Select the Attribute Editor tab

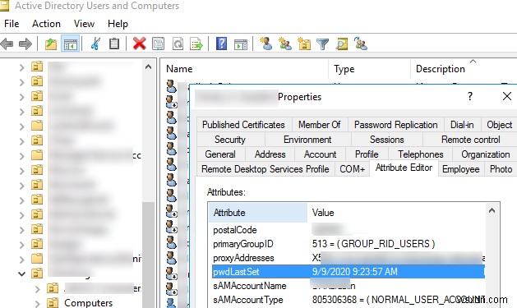pos(404,168)
